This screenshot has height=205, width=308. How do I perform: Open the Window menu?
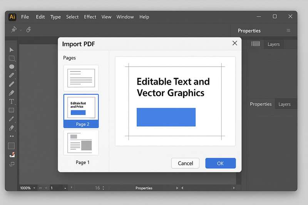click(x=125, y=17)
